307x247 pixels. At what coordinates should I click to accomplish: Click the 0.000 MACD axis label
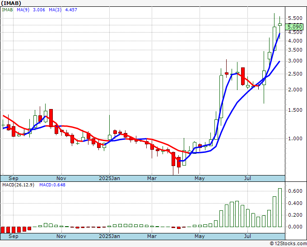[x=295, y=227]
